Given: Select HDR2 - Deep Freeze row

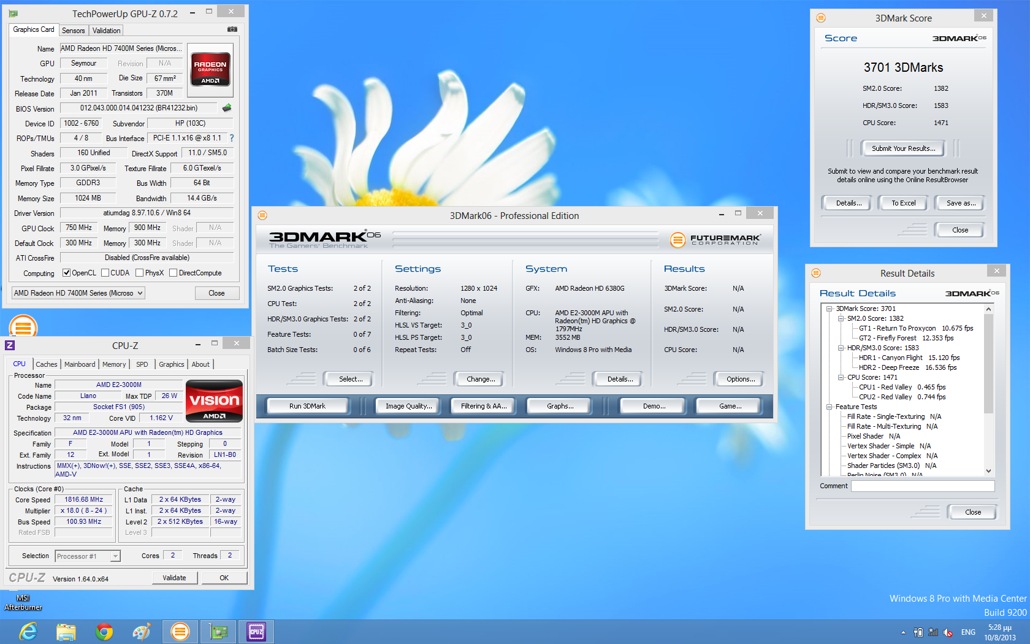Looking at the screenshot, I should (907, 367).
